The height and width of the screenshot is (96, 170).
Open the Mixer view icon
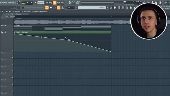(x=123, y=8)
